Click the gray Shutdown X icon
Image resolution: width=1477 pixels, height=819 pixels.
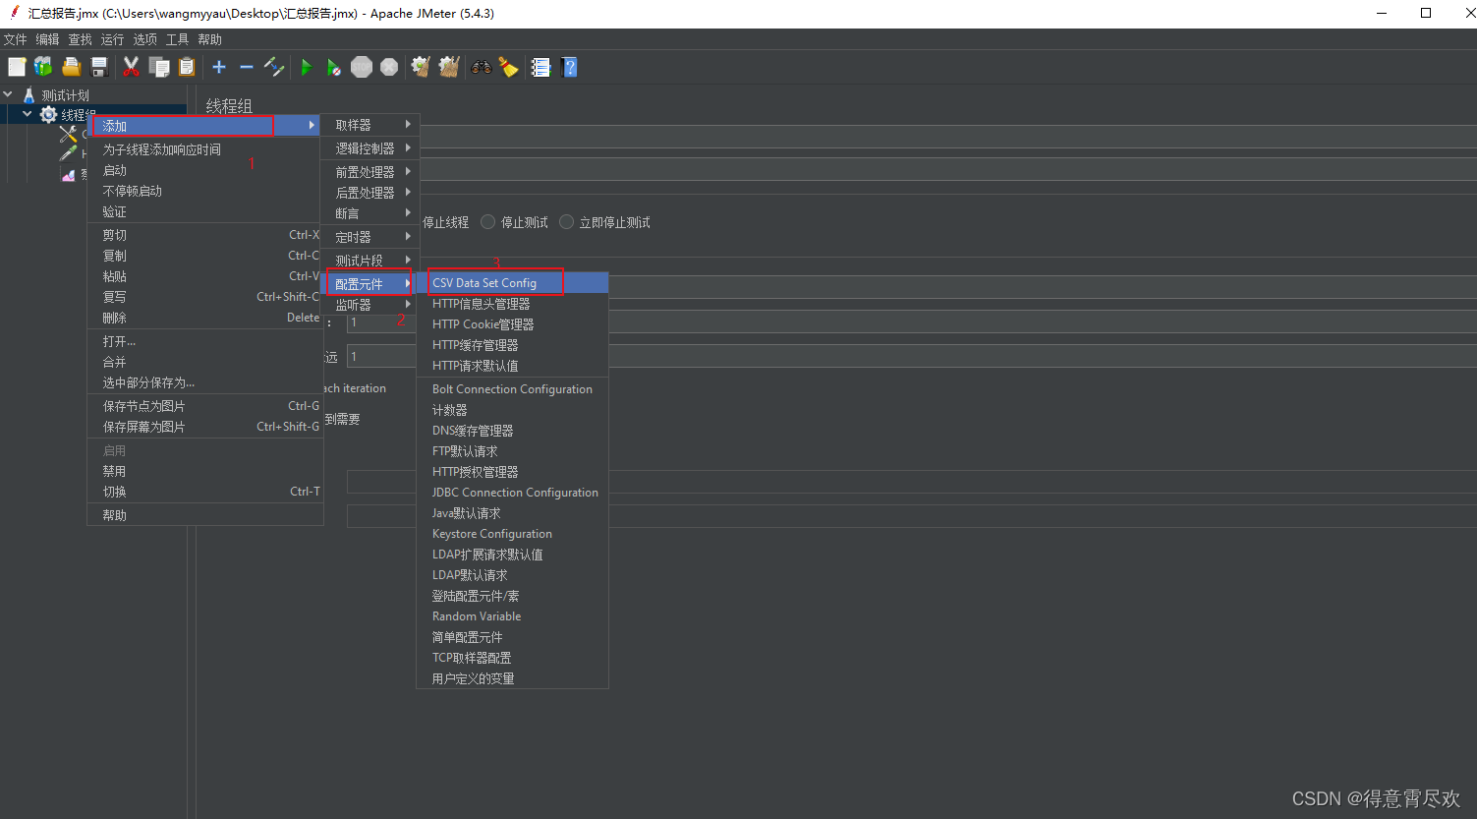pos(389,67)
